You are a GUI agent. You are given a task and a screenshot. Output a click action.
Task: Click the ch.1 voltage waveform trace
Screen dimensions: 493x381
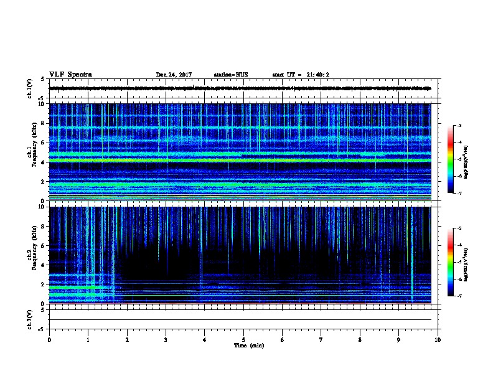pos(240,88)
